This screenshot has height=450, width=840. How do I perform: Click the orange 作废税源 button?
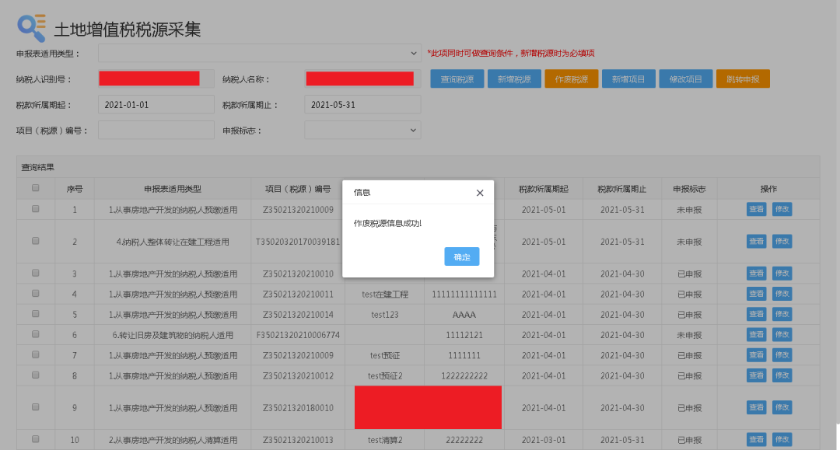pyautogui.click(x=571, y=78)
